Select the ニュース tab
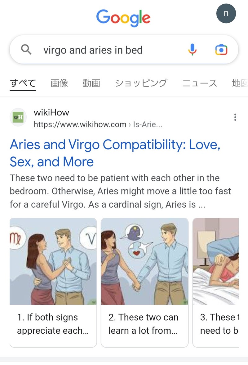Image resolution: width=248 pixels, height=365 pixels. point(199,83)
